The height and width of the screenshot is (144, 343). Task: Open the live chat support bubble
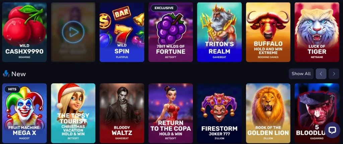pyautogui.click(x=332, y=130)
